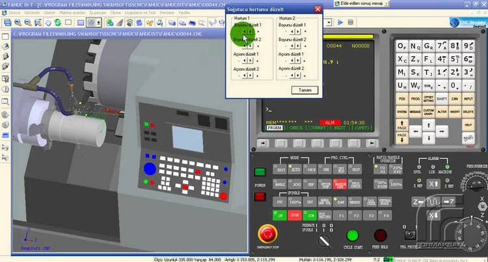Toggle spindle CCW green button

click(310, 215)
